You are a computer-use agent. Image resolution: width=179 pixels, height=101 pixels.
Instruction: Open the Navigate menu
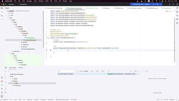click(29, 1)
